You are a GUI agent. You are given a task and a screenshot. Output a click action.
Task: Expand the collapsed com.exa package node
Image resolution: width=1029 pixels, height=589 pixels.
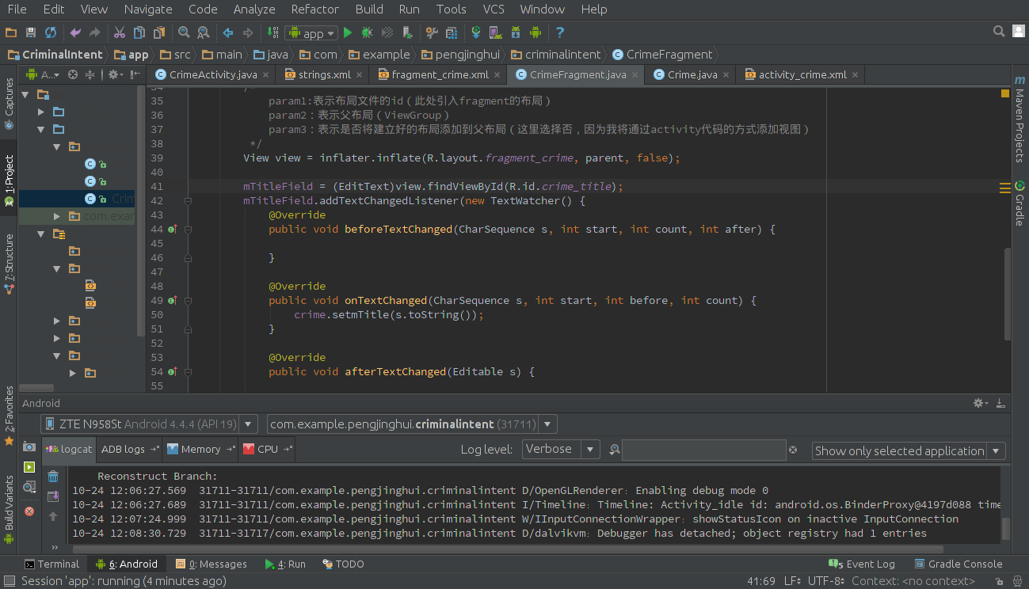point(57,216)
